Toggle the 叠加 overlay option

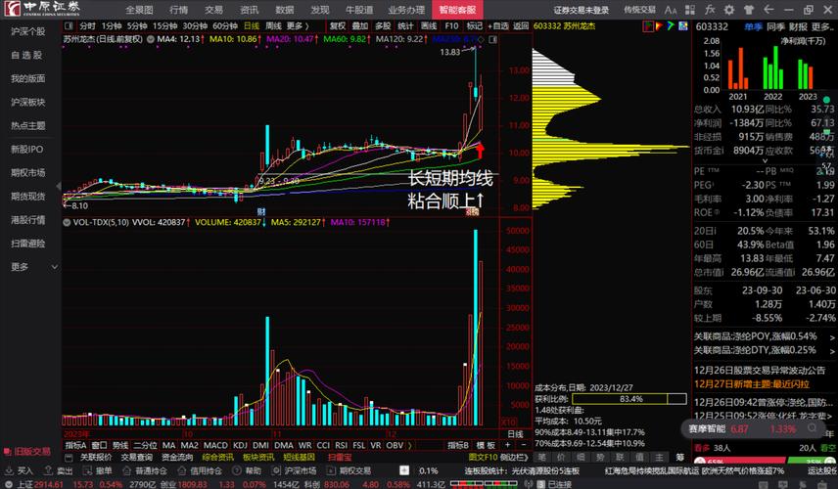(x=360, y=25)
